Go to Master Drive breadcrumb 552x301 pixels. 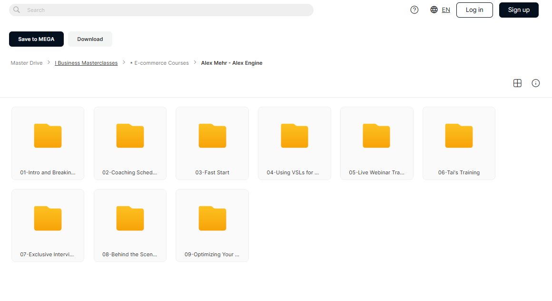point(26,63)
